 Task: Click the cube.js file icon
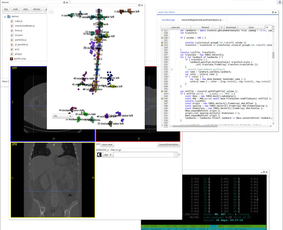(11, 21)
